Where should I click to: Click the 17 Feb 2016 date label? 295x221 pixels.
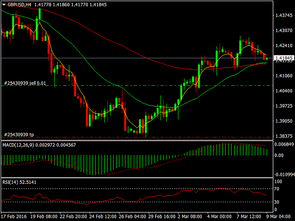pos(14,216)
